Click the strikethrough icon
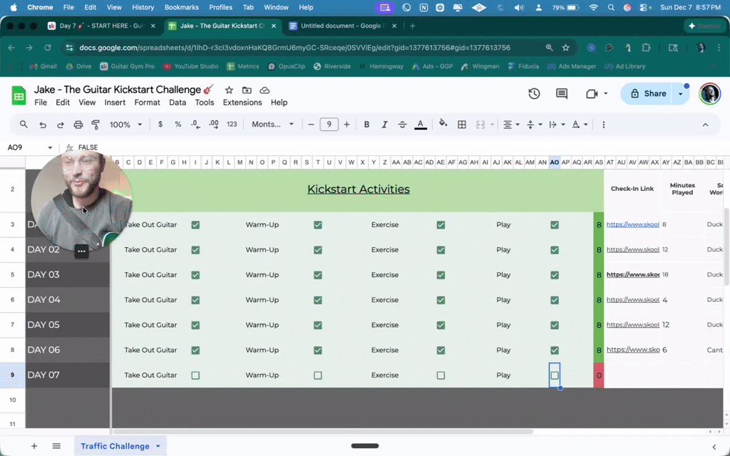The height and width of the screenshot is (456, 730). click(x=402, y=124)
